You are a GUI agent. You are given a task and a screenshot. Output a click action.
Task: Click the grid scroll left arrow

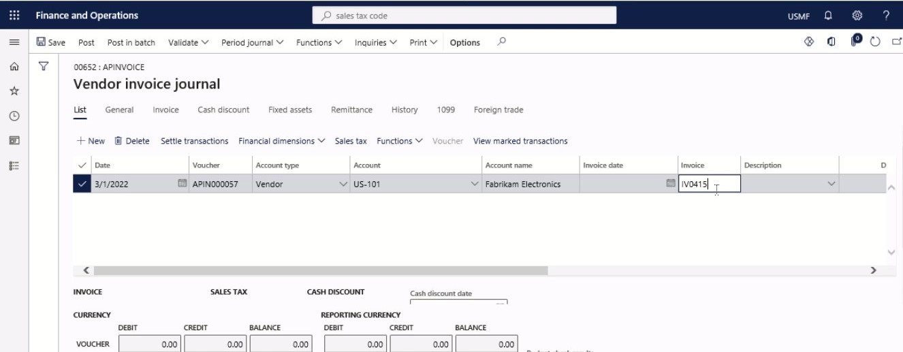pyautogui.click(x=86, y=270)
